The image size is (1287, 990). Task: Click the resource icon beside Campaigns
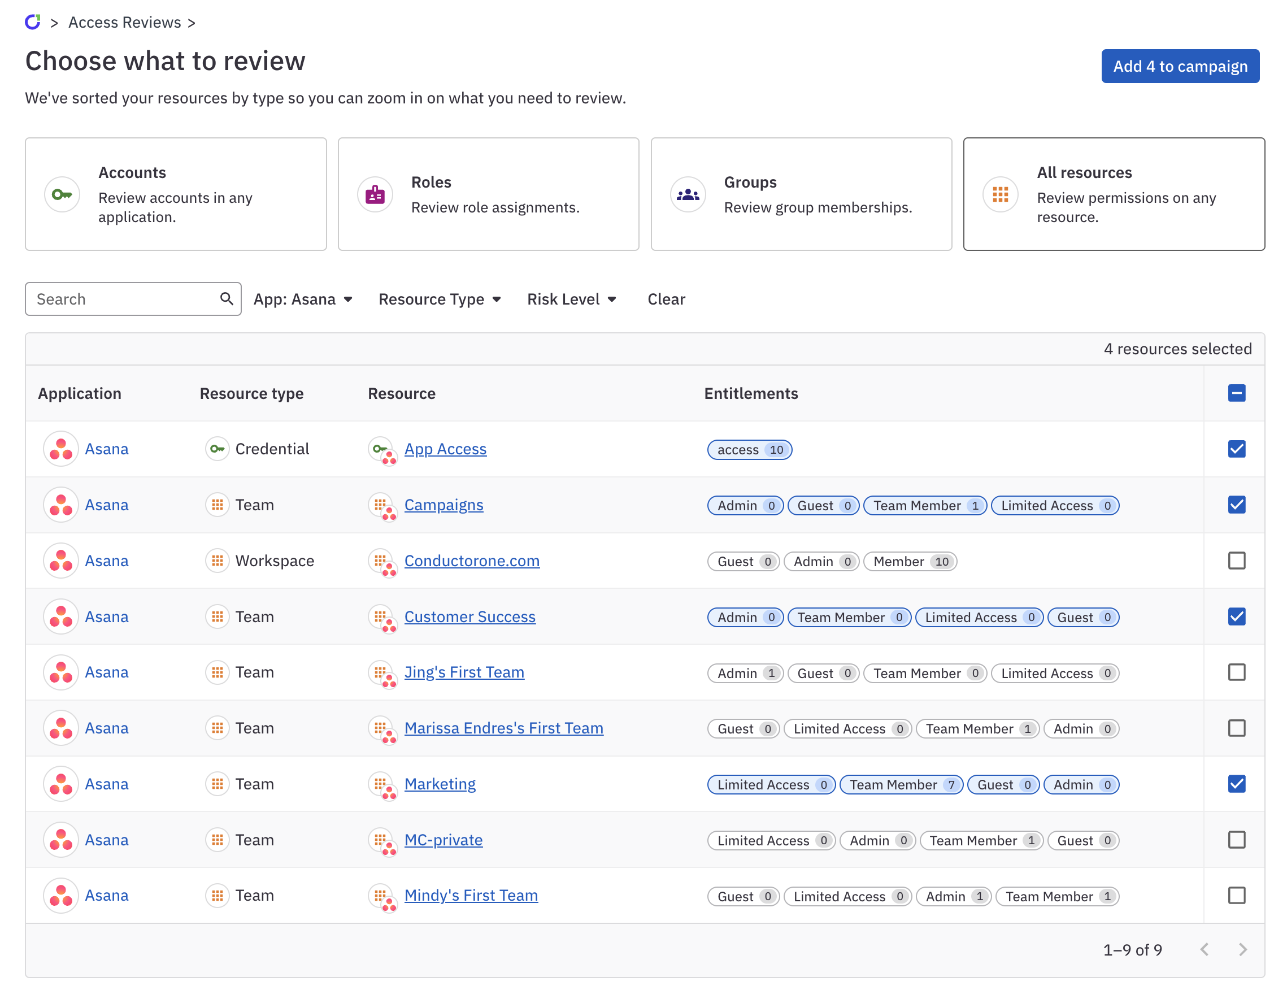coord(382,507)
